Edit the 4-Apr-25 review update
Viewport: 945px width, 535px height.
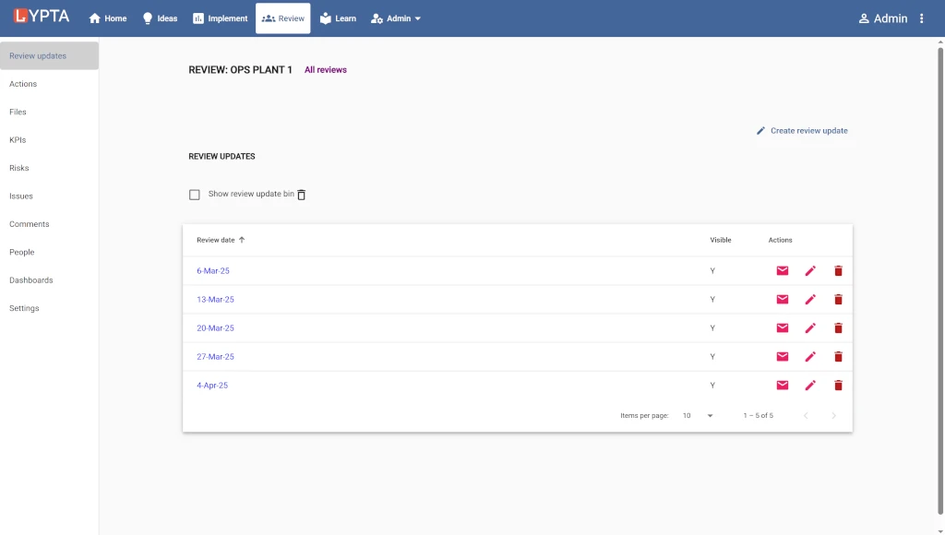(x=810, y=386)
